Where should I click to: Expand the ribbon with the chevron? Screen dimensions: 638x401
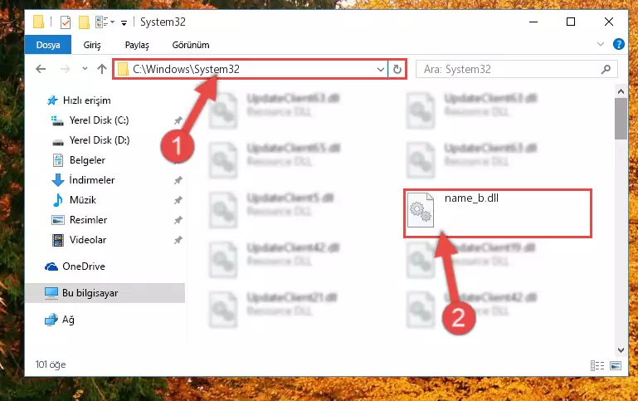point(600,44)
